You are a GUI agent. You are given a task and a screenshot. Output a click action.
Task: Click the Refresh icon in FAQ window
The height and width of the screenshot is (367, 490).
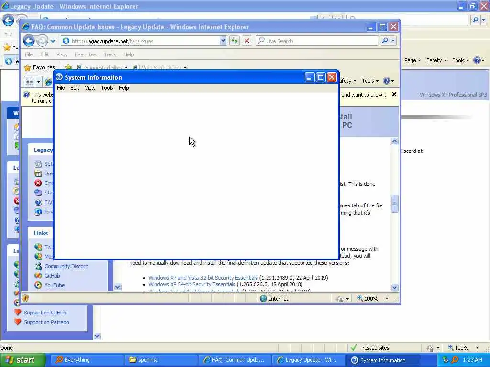tap(234, 41)
